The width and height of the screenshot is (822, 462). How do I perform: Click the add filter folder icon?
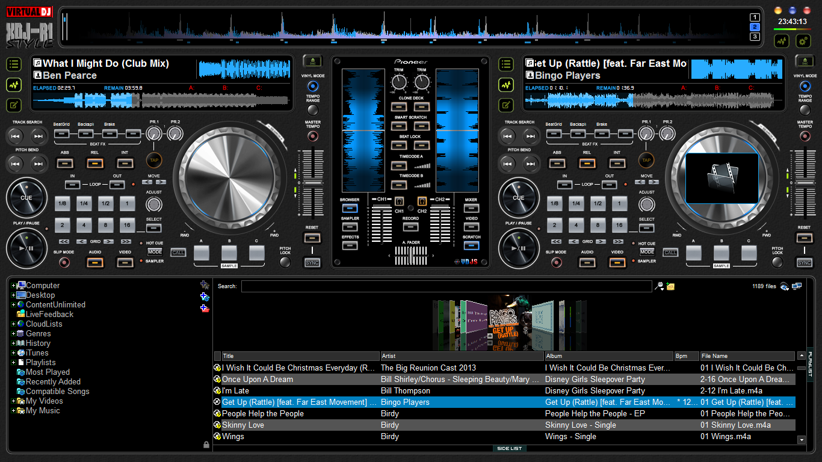[x=205, y=297]
